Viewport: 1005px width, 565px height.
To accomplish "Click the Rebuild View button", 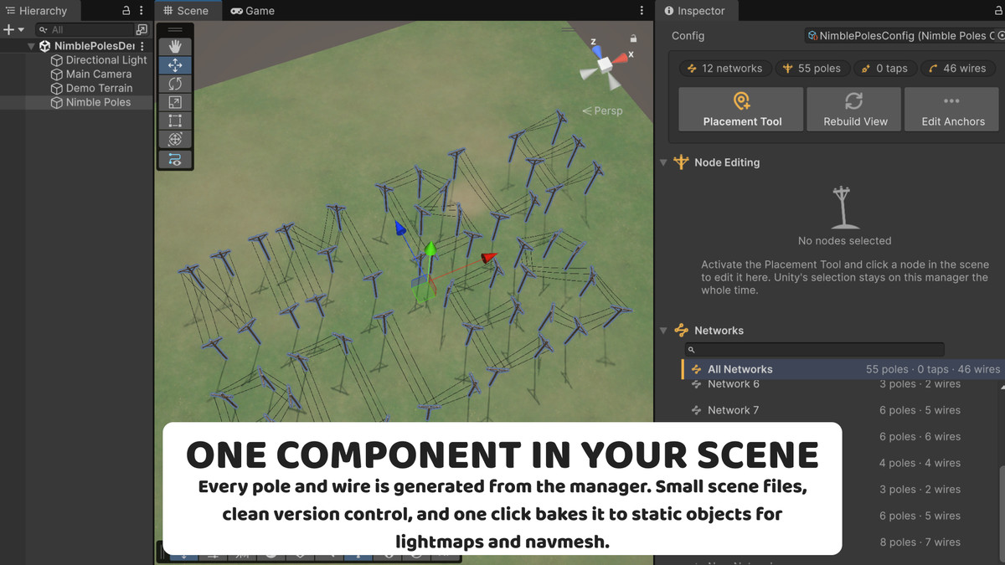I will 855,109.
